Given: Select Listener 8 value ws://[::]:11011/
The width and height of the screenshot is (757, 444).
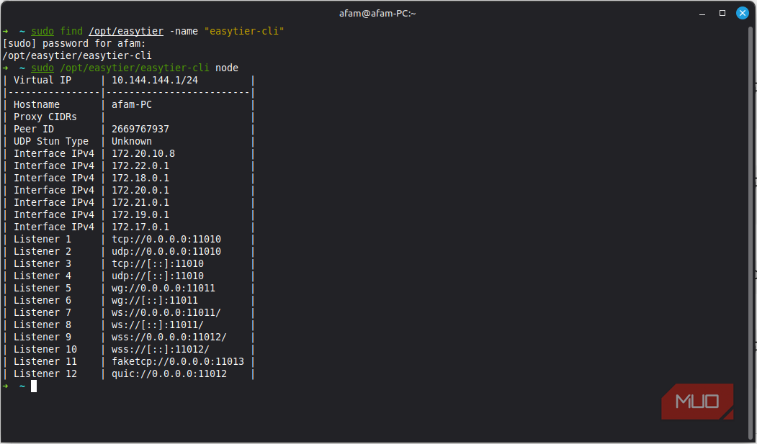Looking at the screenshot, I should coord(158,325).
